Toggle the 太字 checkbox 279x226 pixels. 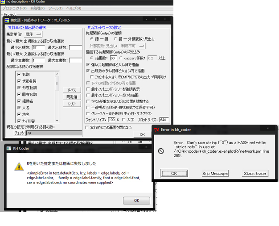[x=124, y=120]
